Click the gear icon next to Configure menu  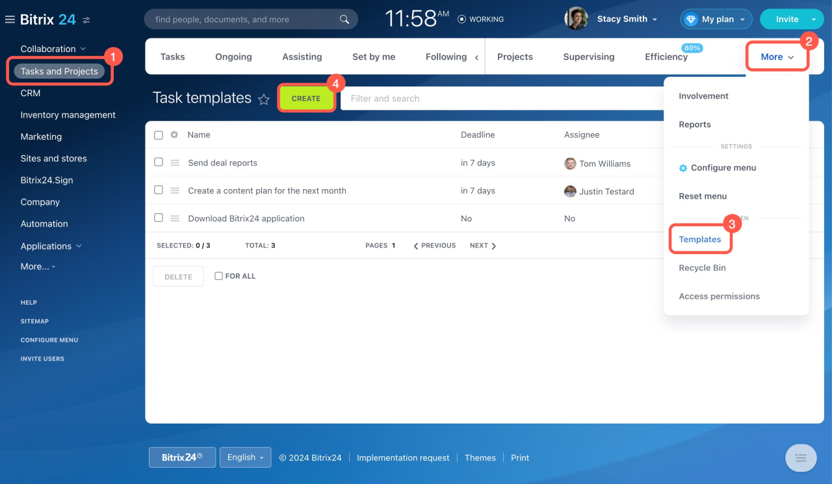[x=683, y=168]
